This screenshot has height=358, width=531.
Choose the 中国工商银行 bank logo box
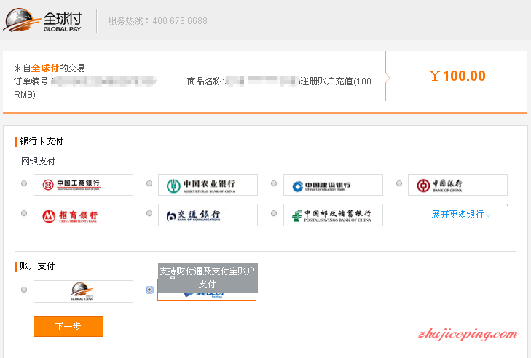83,185
